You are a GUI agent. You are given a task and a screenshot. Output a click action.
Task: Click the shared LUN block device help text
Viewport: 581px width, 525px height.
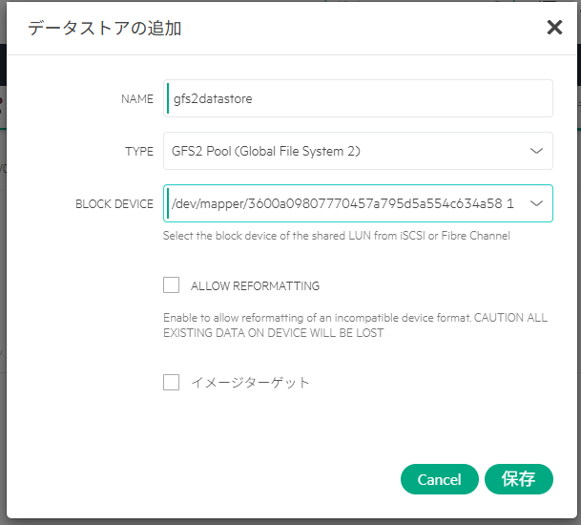[337, 236]
